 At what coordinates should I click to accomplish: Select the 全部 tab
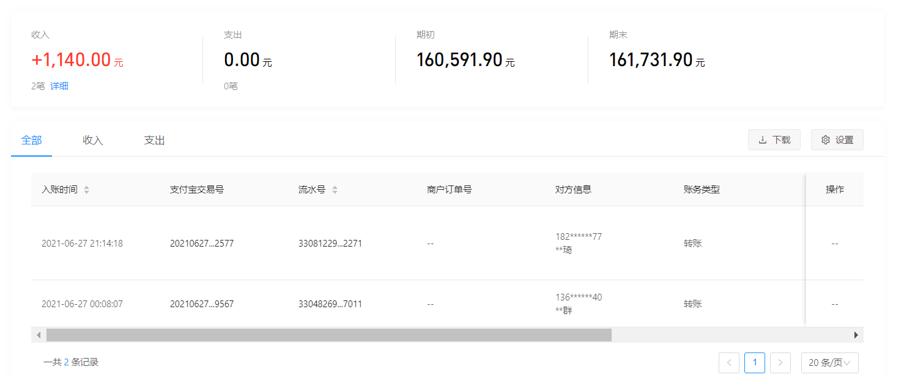coord(31,140)
